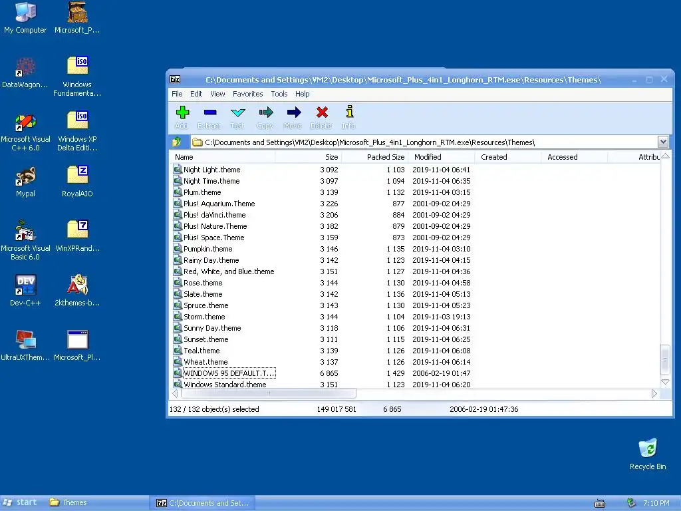Open the Edit menu

click(x=196, y=94)
